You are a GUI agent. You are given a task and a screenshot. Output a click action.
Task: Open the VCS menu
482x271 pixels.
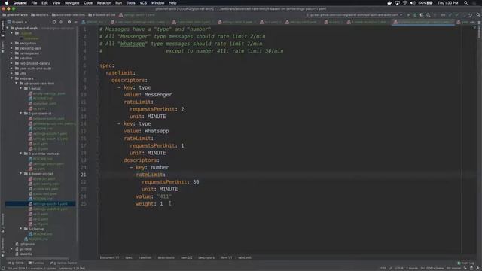[x=143, y=3]
